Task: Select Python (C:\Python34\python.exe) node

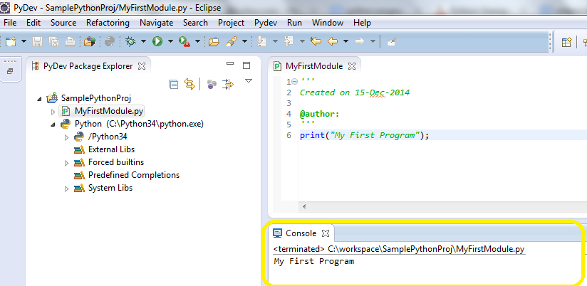Action: click(139, 124)
